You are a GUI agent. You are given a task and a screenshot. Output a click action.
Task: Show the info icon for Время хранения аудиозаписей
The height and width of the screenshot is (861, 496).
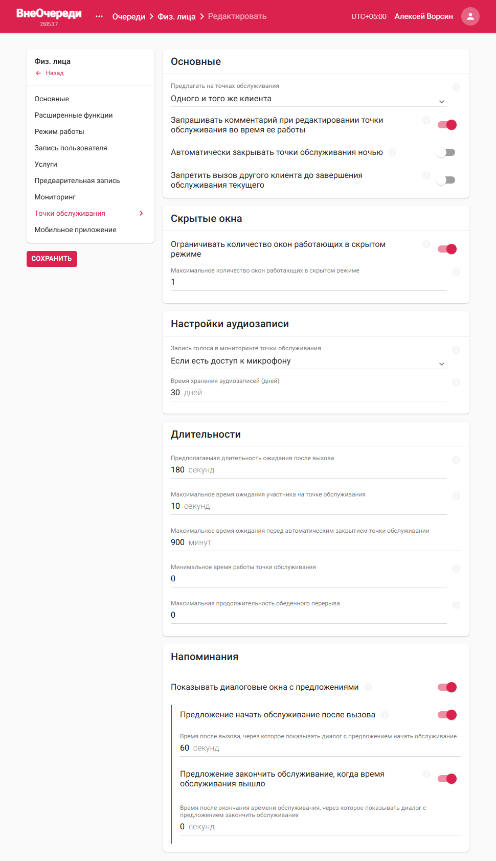pyautogui.click(x=456, y=382)
